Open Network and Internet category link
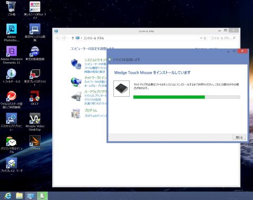 95,77
